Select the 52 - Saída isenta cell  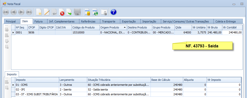(119, 90)
